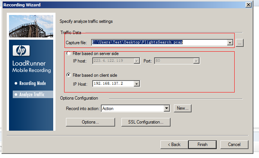
Task: Click the roller coaster image thumbnail
Action: click(31, 26)
